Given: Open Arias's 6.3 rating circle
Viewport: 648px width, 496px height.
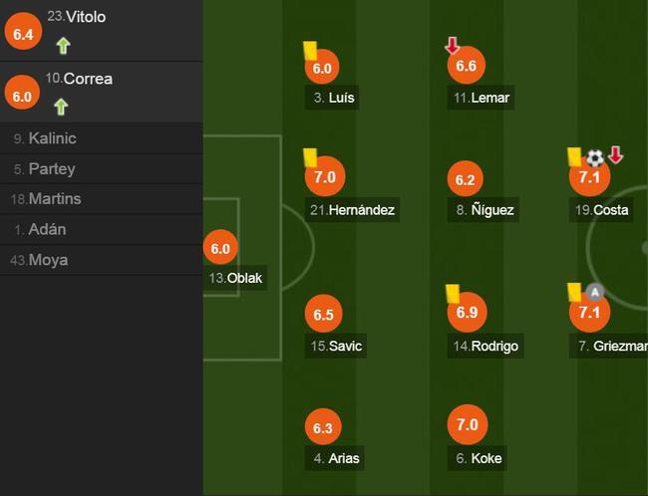Looking at the screenshot, I should [323, 427].
